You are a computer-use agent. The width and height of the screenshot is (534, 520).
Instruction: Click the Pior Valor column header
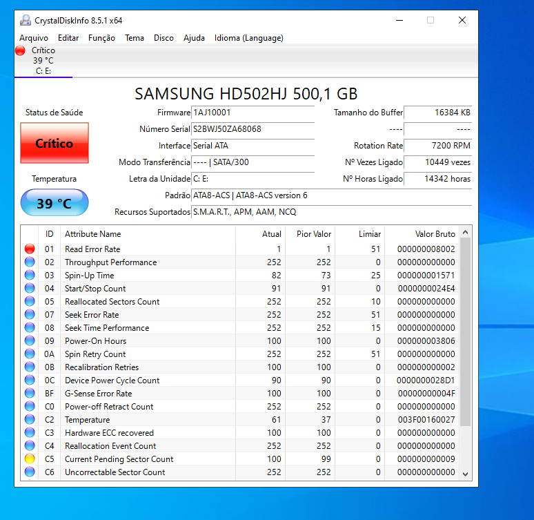[310, 234]
